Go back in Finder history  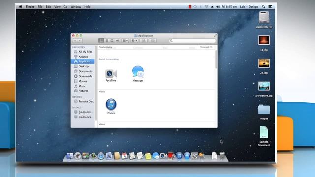[75, 41]
